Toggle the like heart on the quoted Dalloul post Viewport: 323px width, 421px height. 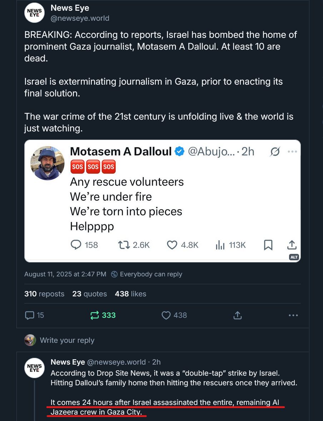[x=172, y=245]
